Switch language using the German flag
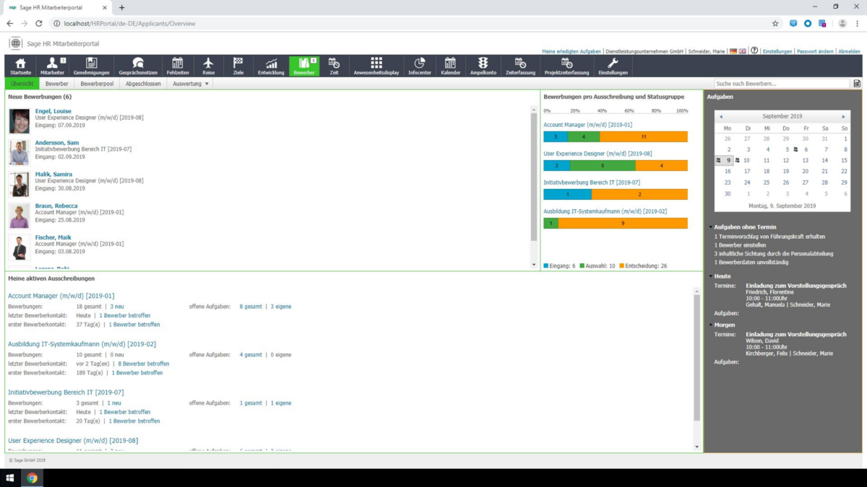Screen dimensions: 867x487 click(733, 51)
